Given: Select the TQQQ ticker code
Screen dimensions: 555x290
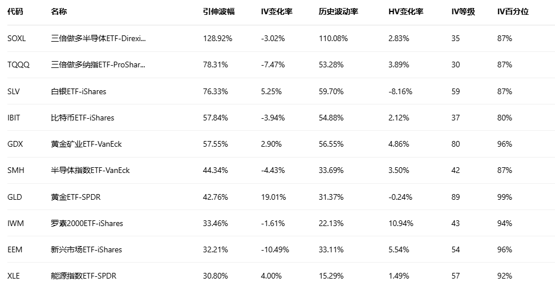Looking at the screenshot, I should (x=18, y=65).
